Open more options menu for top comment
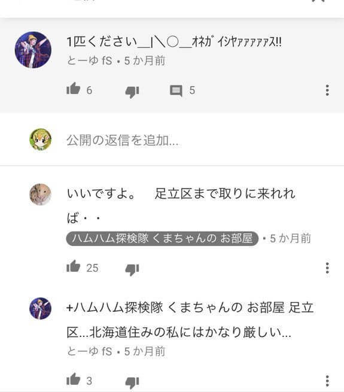The width and height of the screenshot is (344, 392). [327, 90]
